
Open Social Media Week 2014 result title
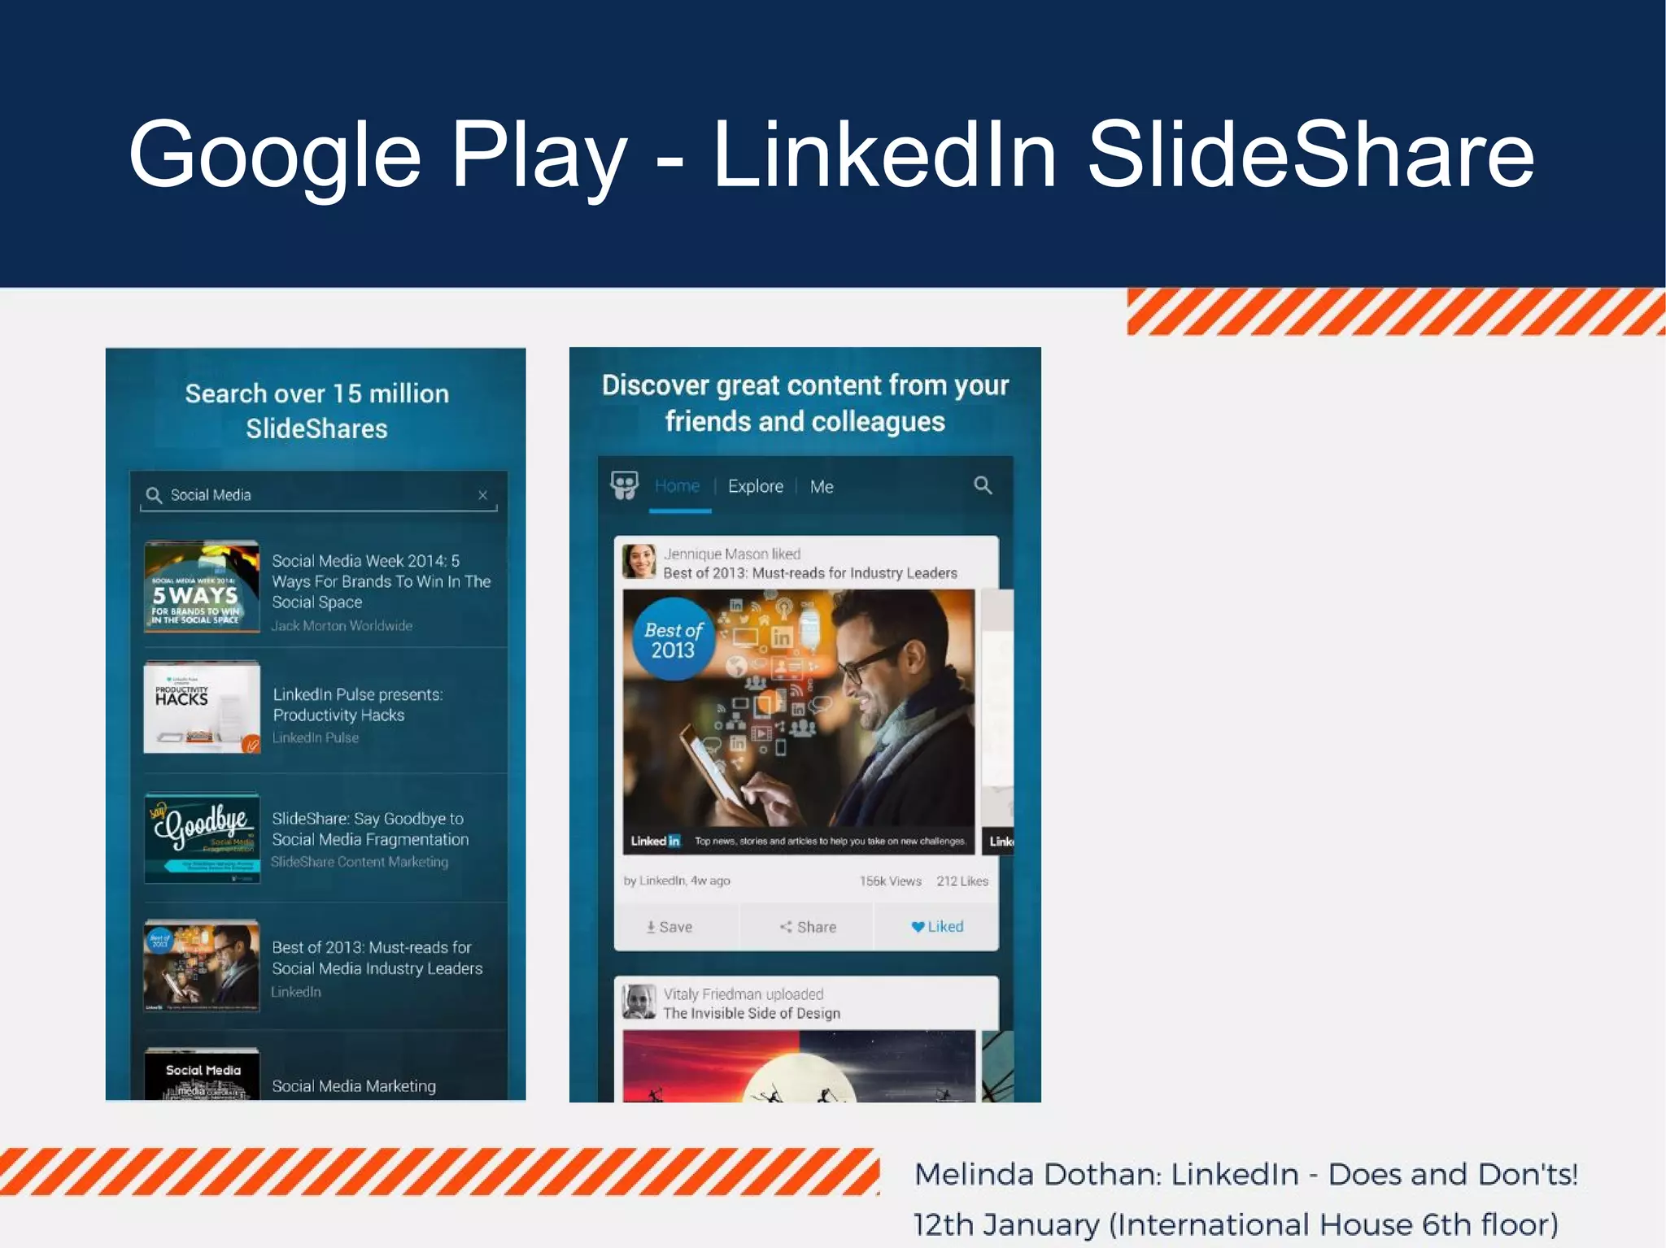pos(382,581)
